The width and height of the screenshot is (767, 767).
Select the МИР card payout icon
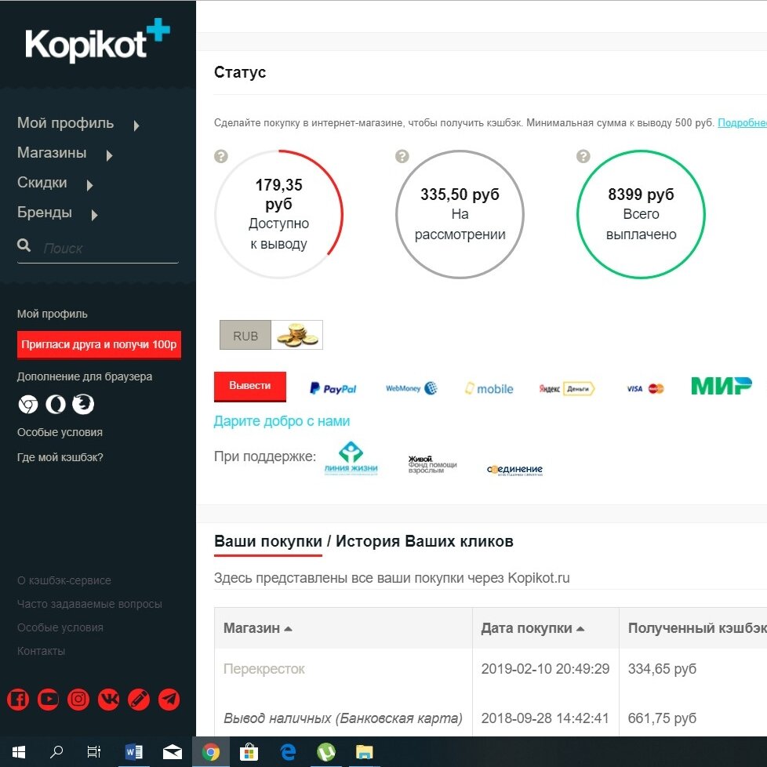(x=720, y=385)
